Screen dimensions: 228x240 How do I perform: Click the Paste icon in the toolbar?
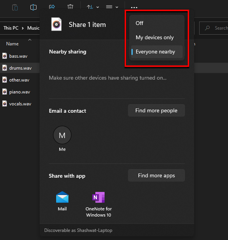[x=15, y=7]
